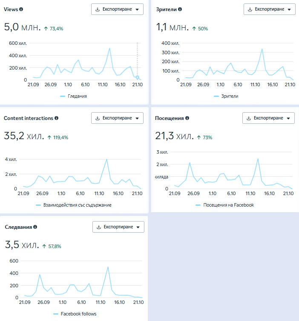
Task: Toggle the Гледания legend series
Action: pyautogui.click(x=74, y=96)
